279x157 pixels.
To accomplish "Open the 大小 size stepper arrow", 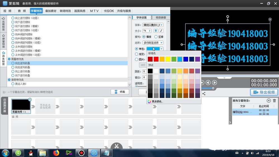I will [x=150, y=31].
